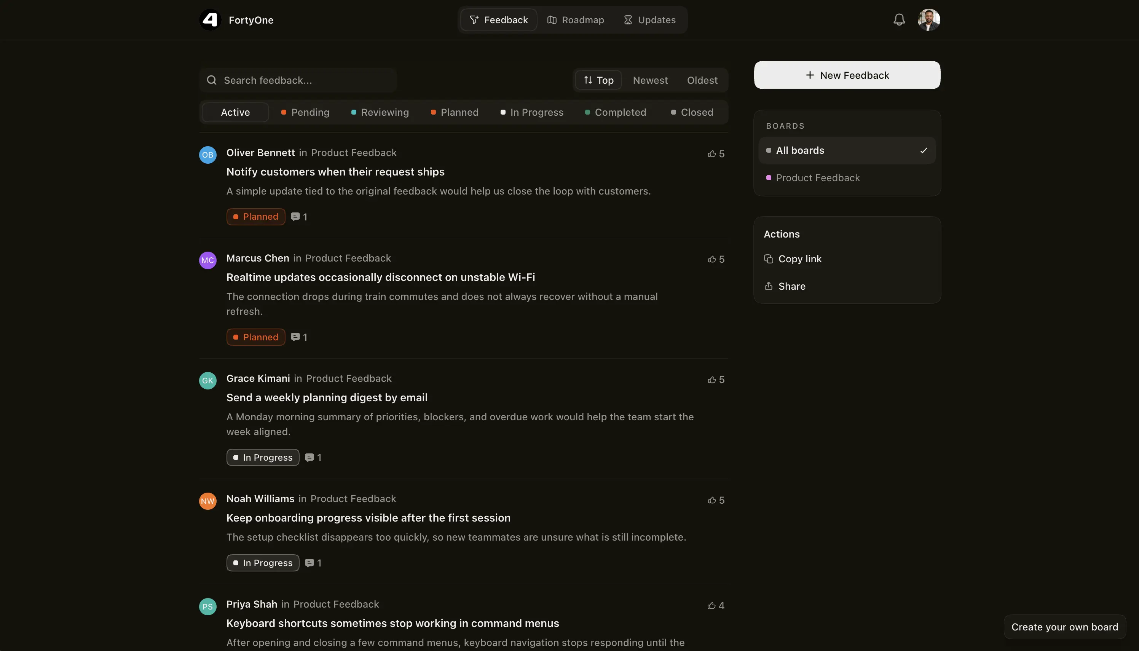Create a New Feedback post
This screenshot has height=651, width=1139.
847,75
